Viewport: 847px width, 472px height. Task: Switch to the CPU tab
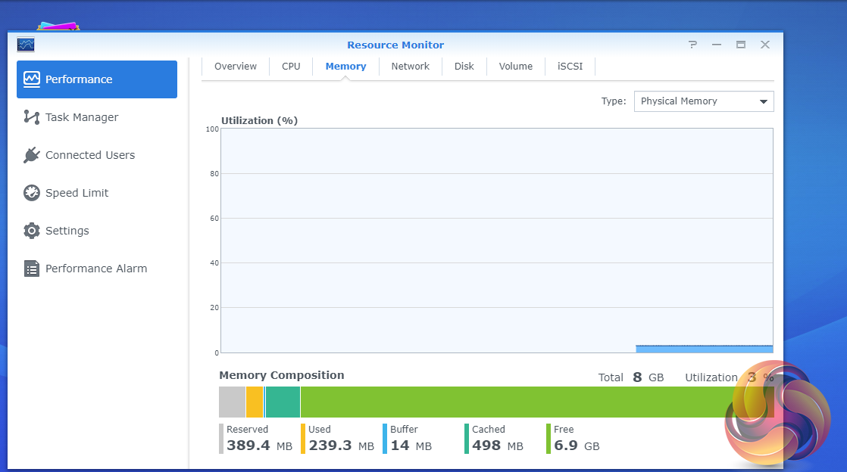tap(291, 67)
